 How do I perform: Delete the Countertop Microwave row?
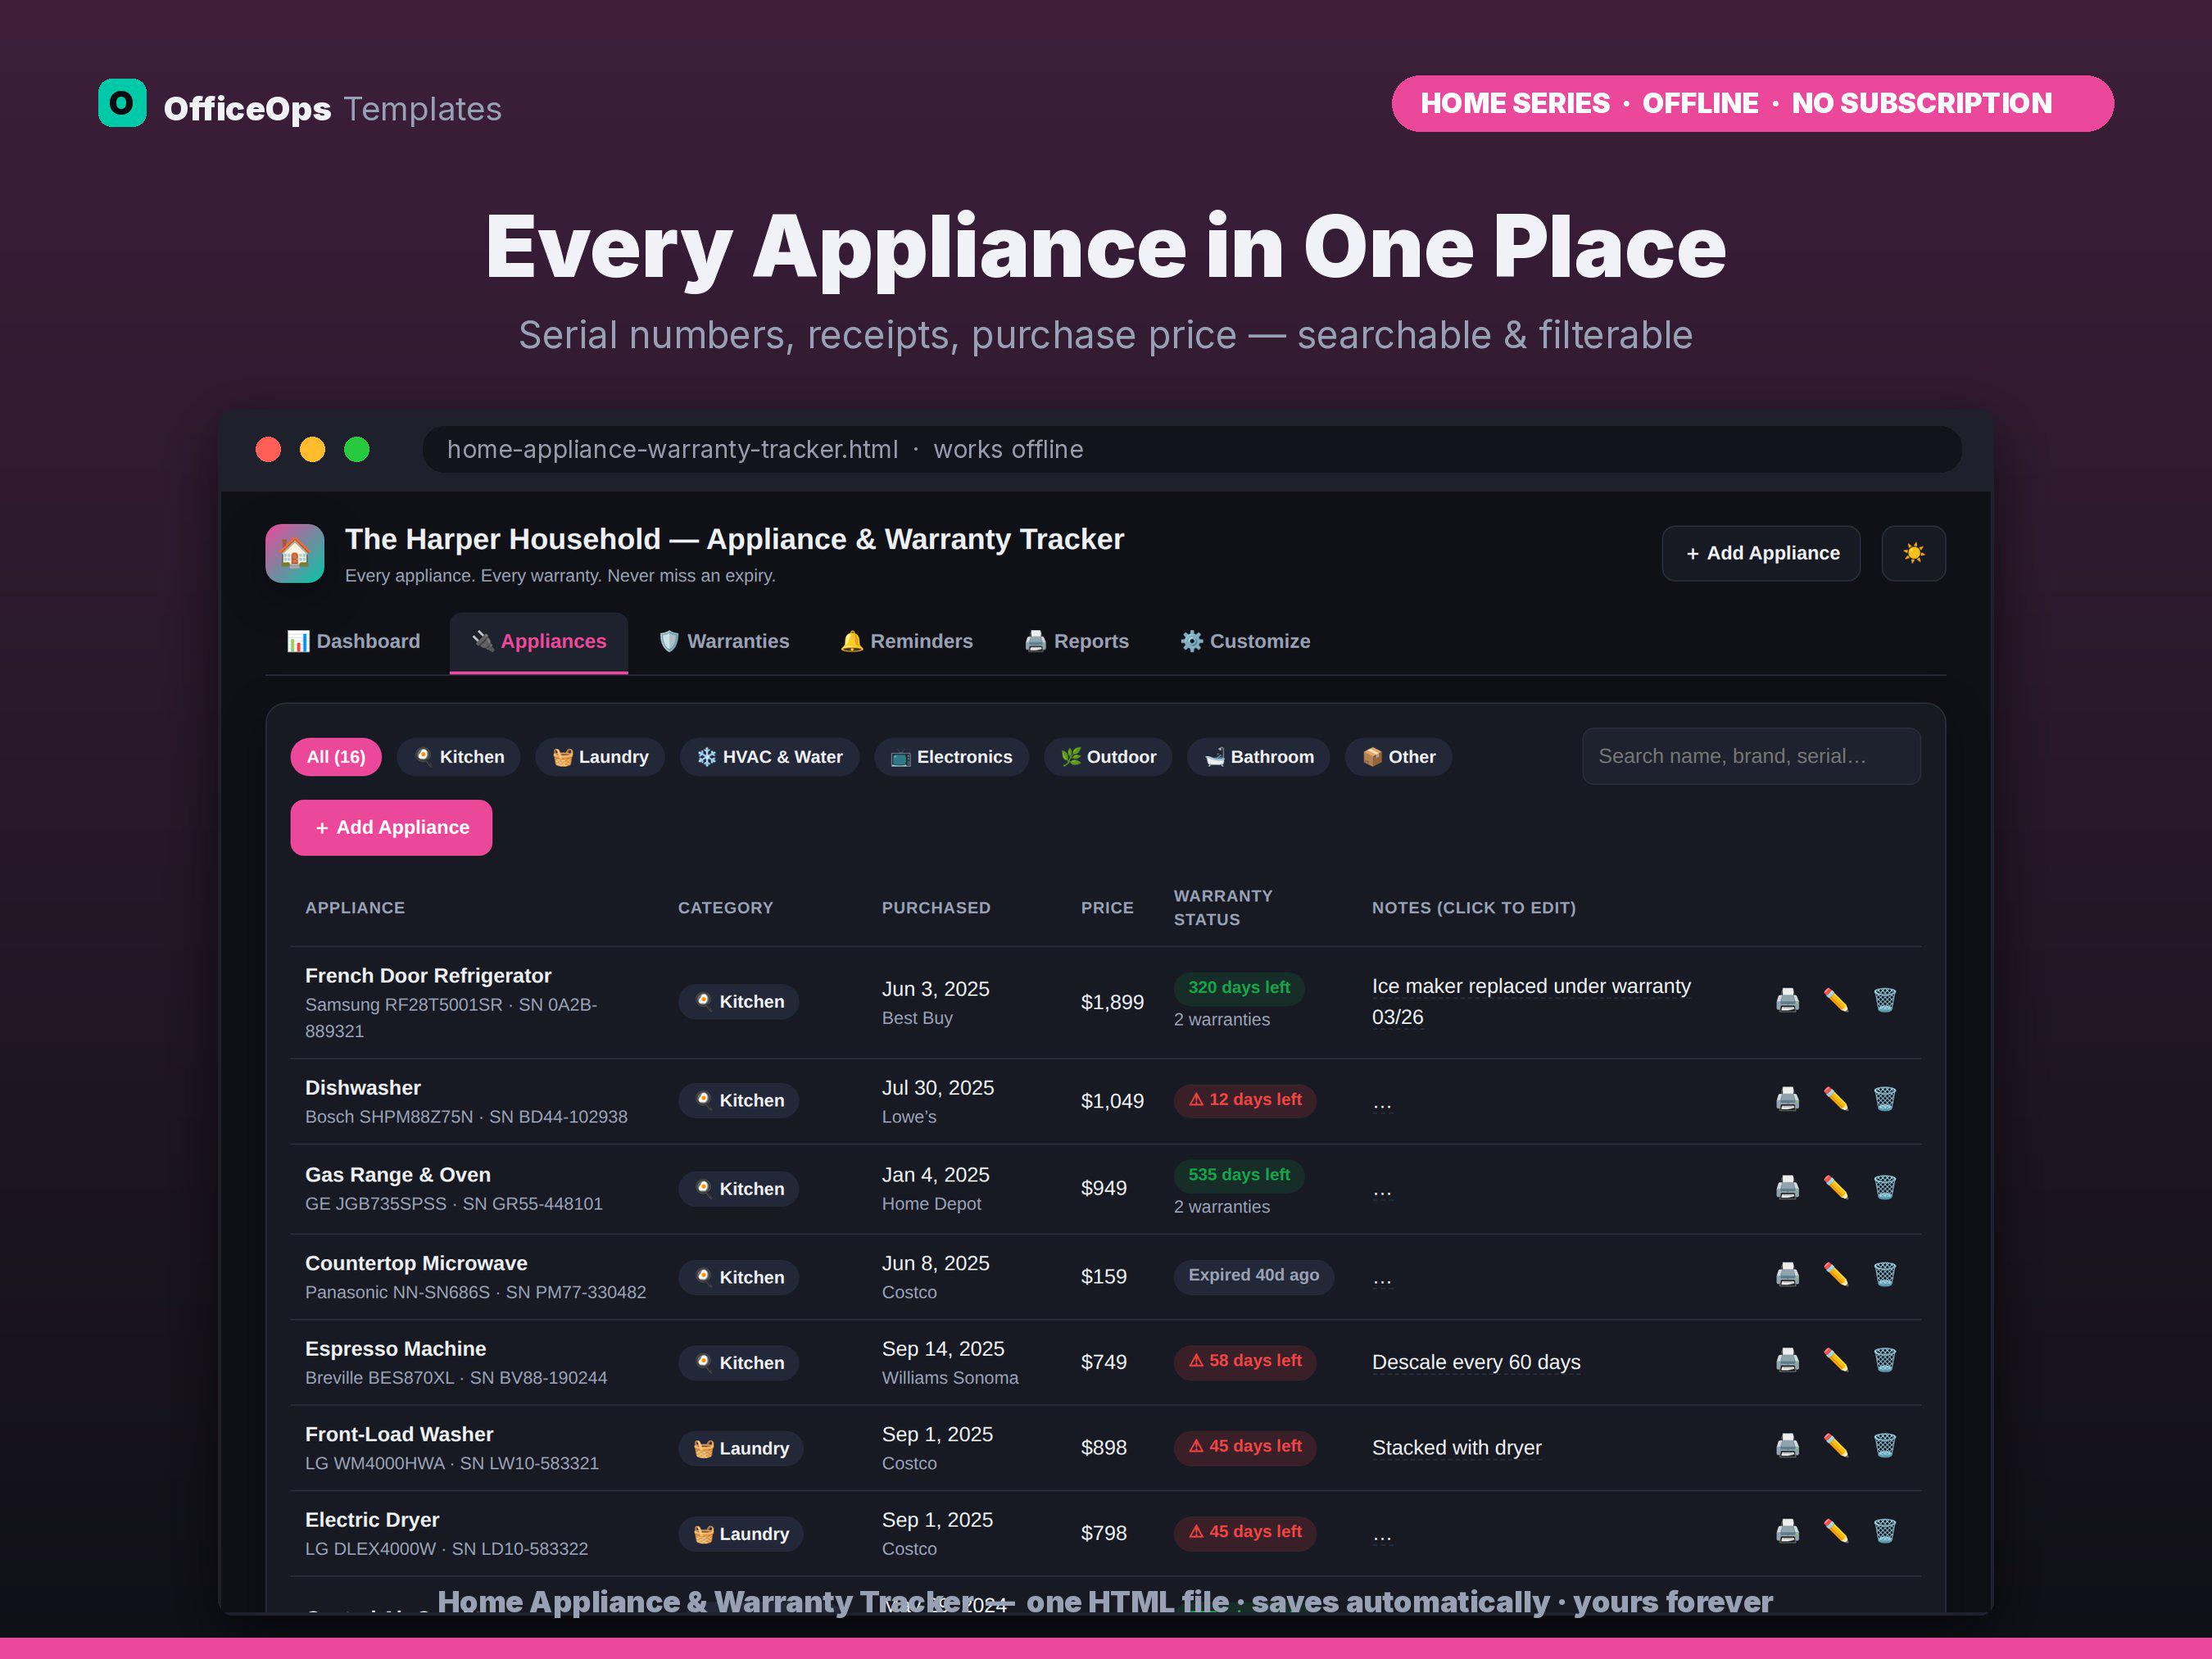pyautogui.click(x=1884, y=1274)
